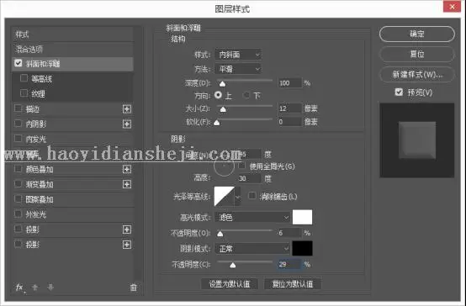This screenshot has height=306, width=466.
Task: Click the move effect down arrow icon
Action: tap(50, 288)
